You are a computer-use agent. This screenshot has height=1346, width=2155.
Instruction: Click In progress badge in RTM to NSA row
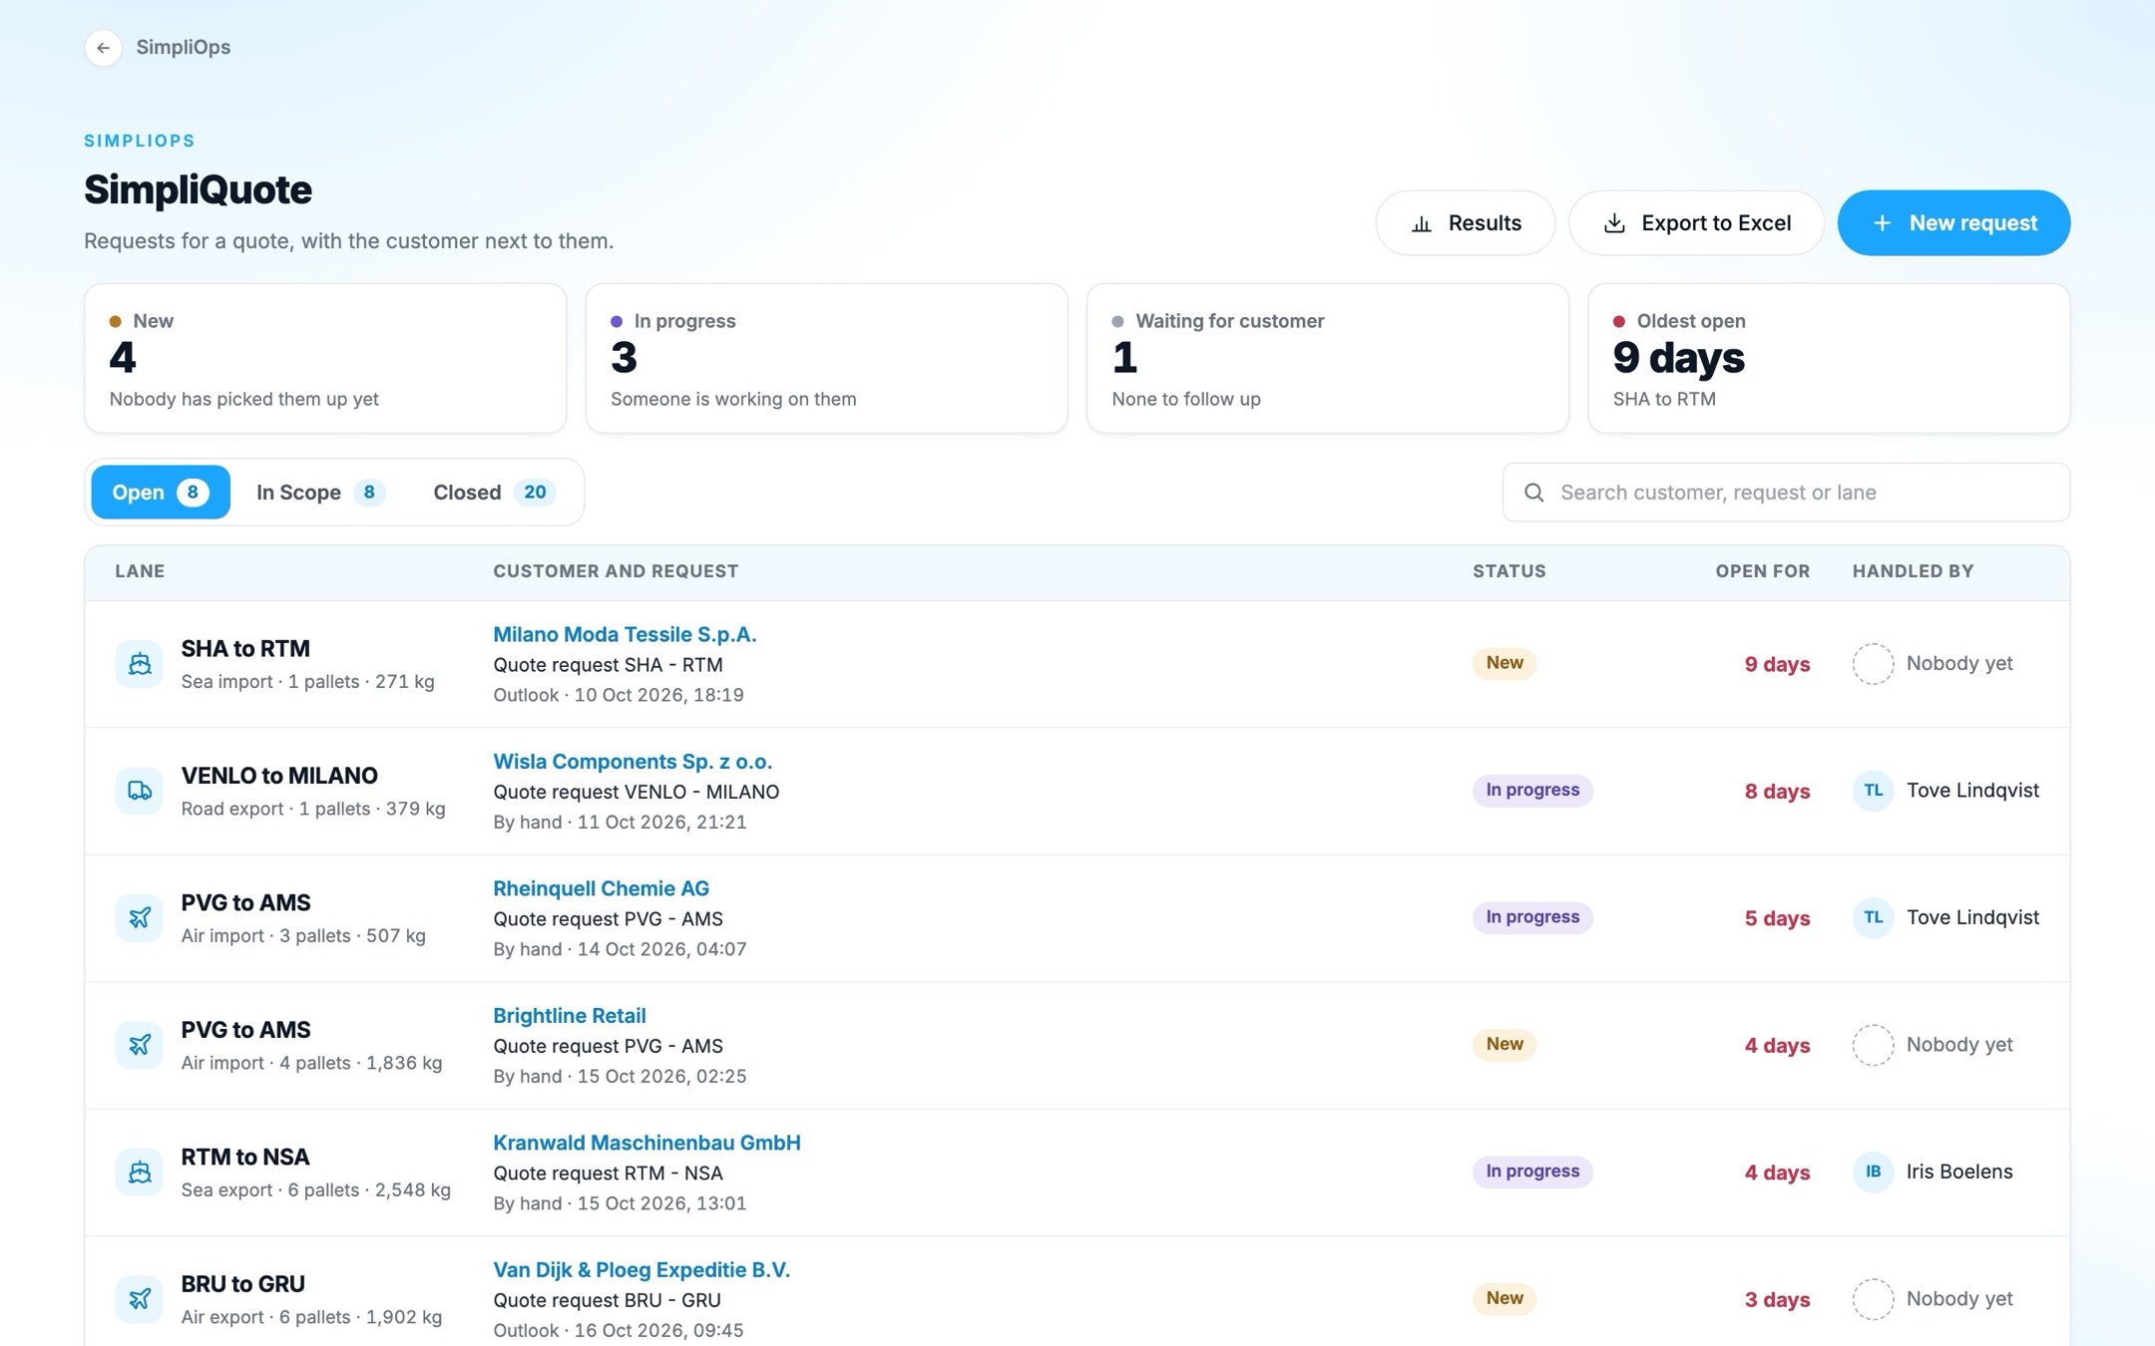tap(1532, 1172)
